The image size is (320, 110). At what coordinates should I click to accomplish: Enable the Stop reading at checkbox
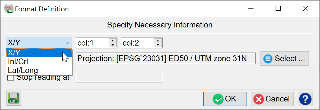click(x=11, y=77)
